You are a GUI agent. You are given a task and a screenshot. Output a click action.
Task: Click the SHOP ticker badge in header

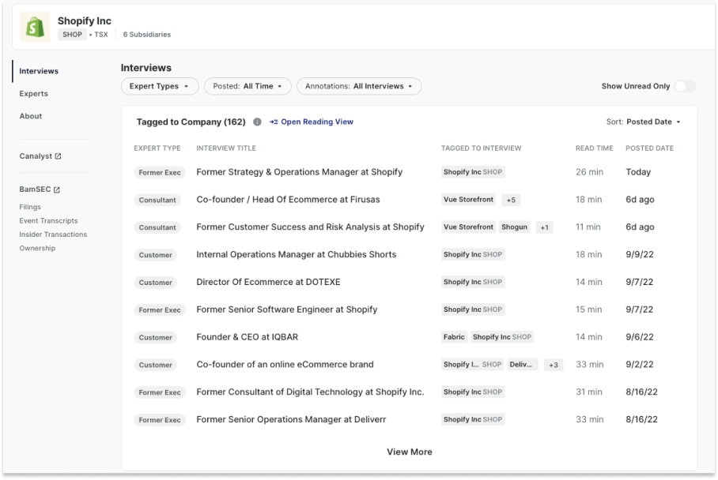(x=72, y=35)
